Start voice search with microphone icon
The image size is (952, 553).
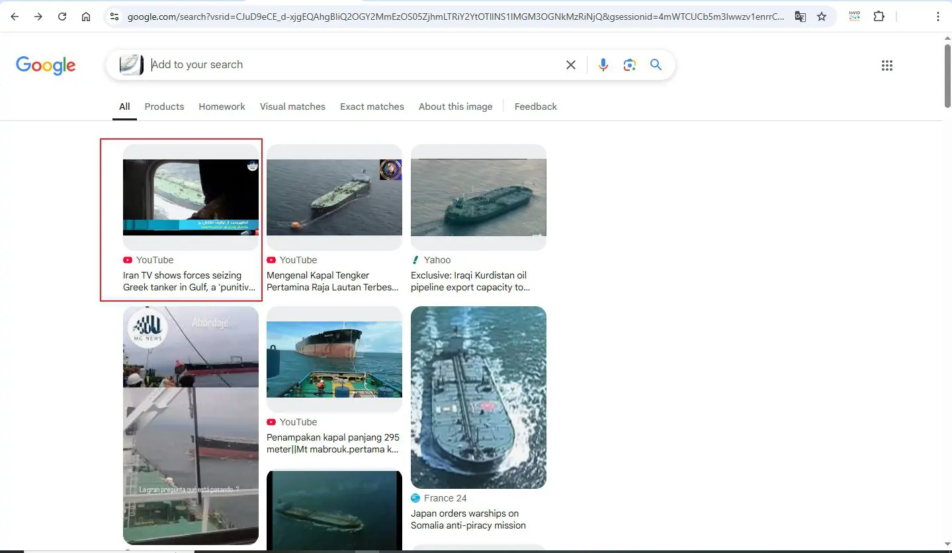603,65
